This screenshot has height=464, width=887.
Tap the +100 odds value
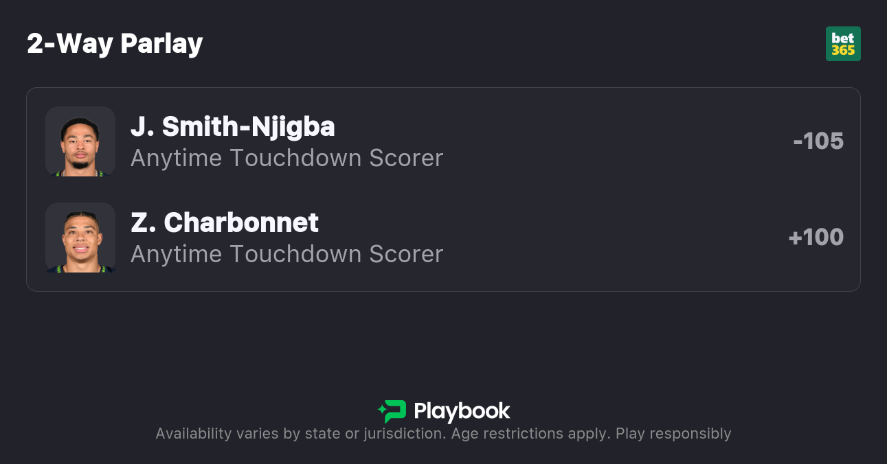click(816, 237)
